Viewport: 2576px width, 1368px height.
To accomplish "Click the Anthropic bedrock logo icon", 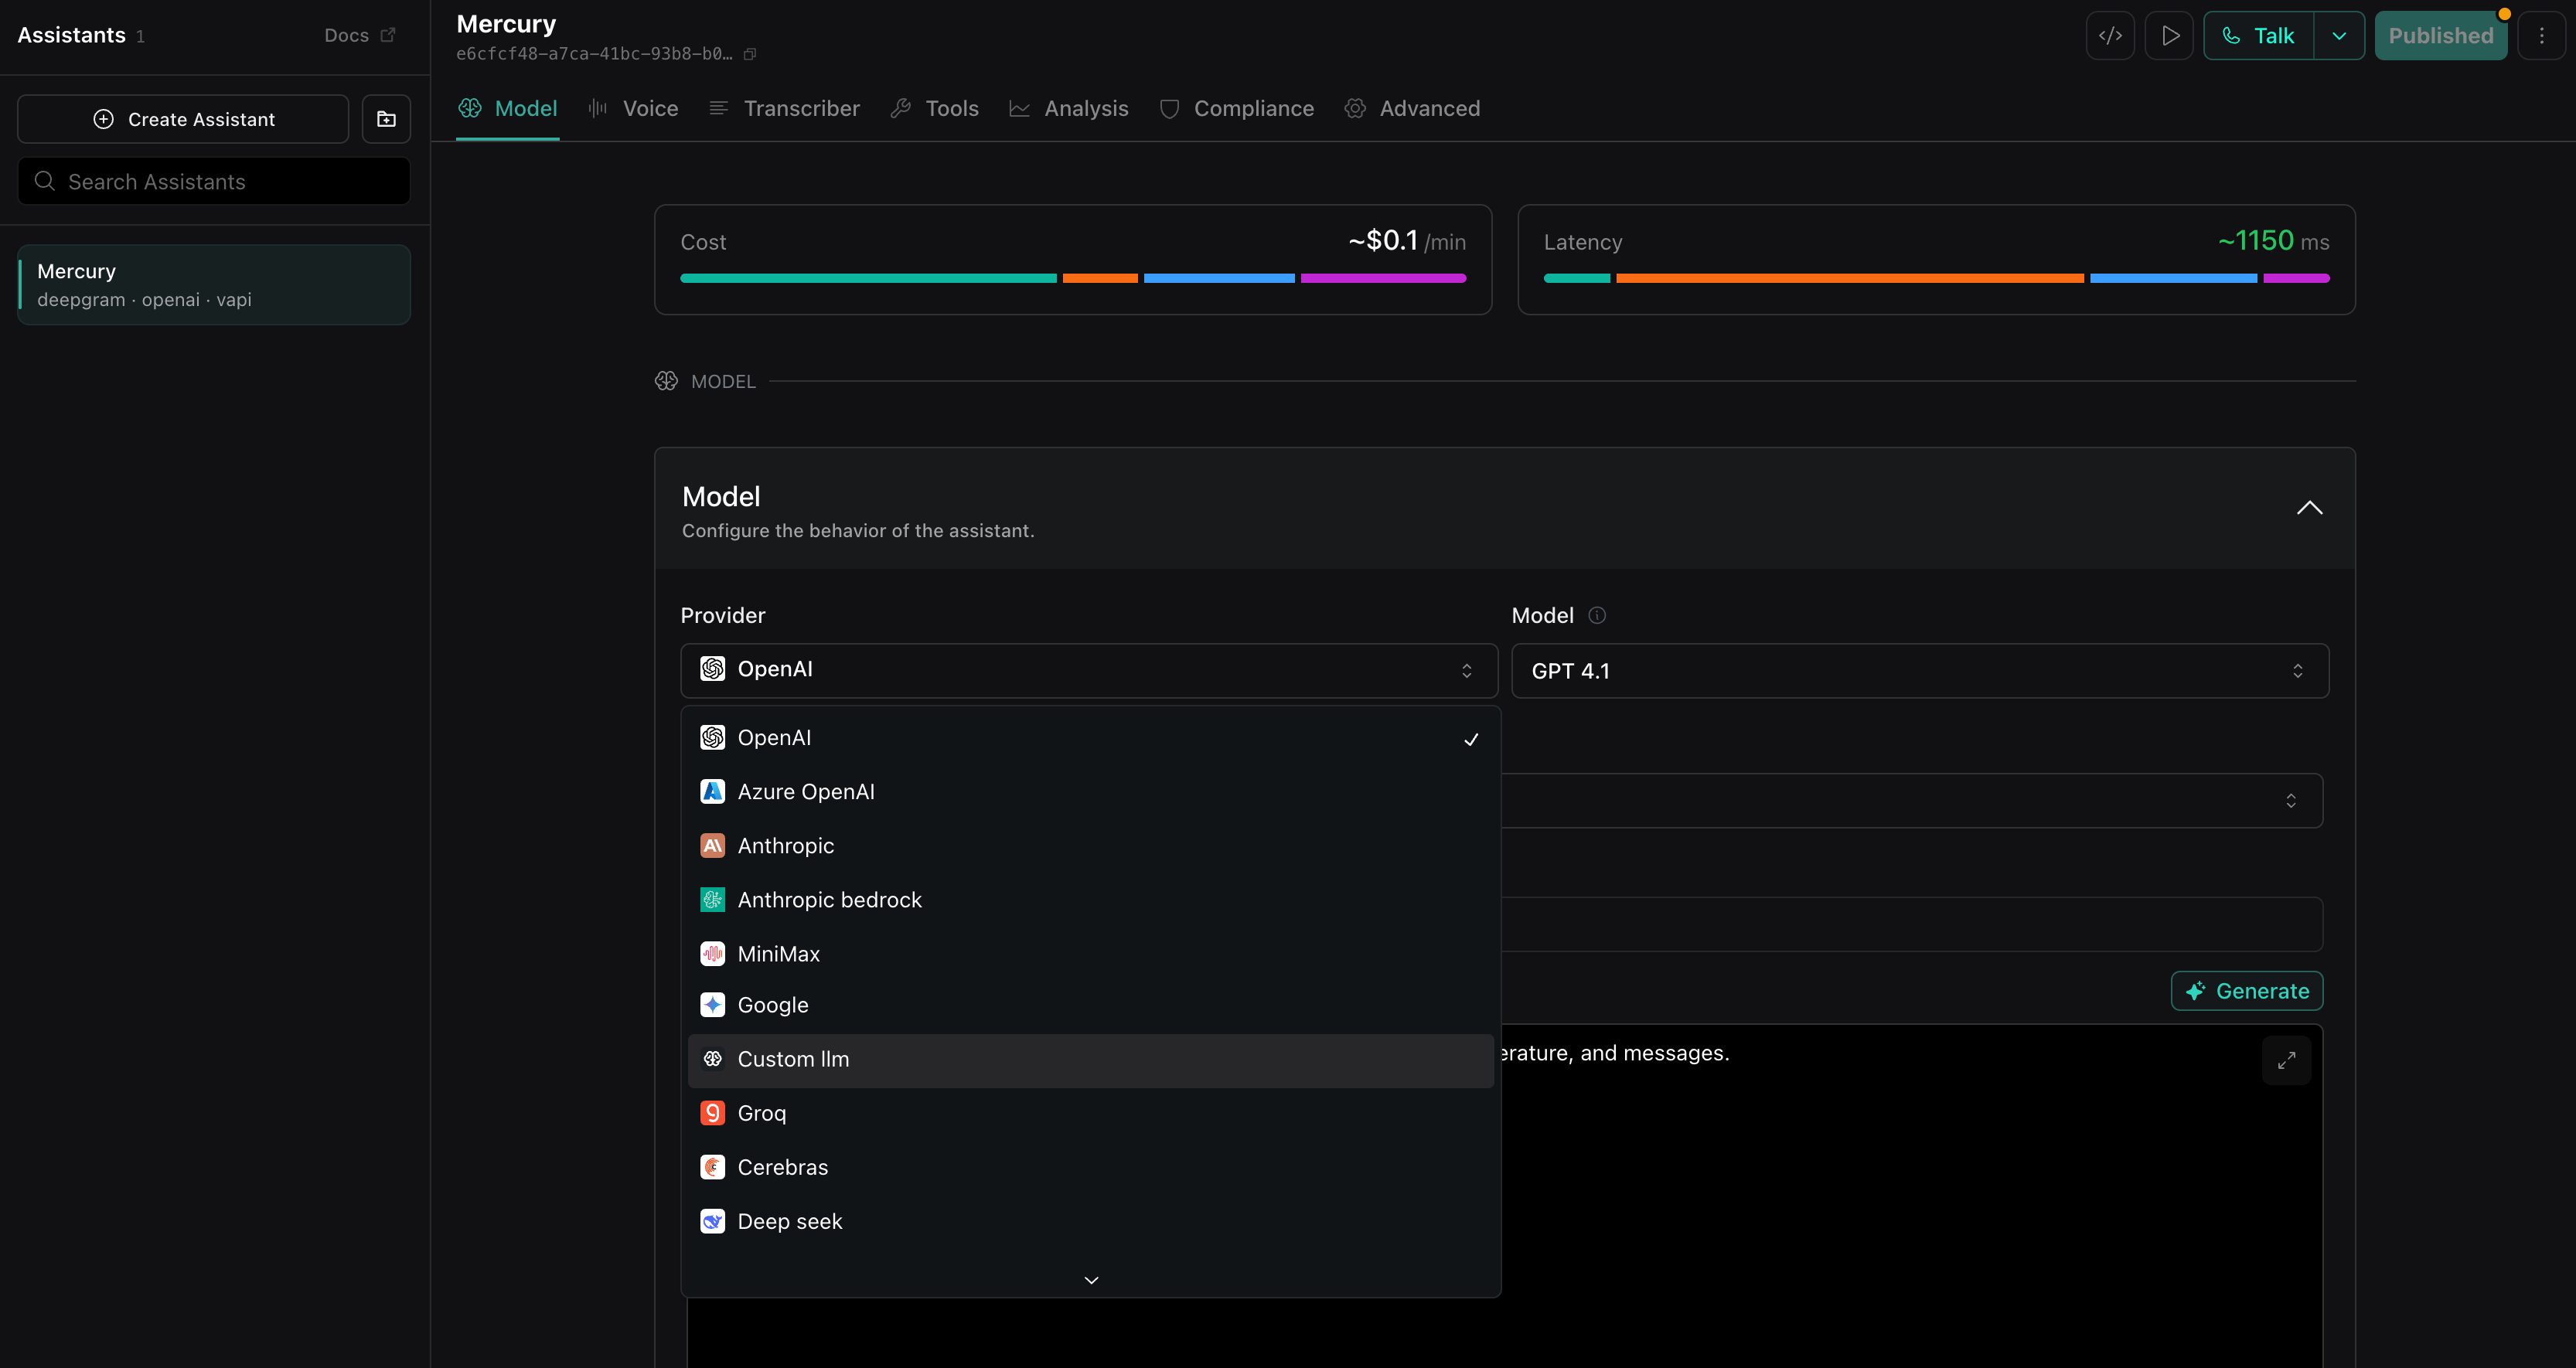I will point(712,900).
